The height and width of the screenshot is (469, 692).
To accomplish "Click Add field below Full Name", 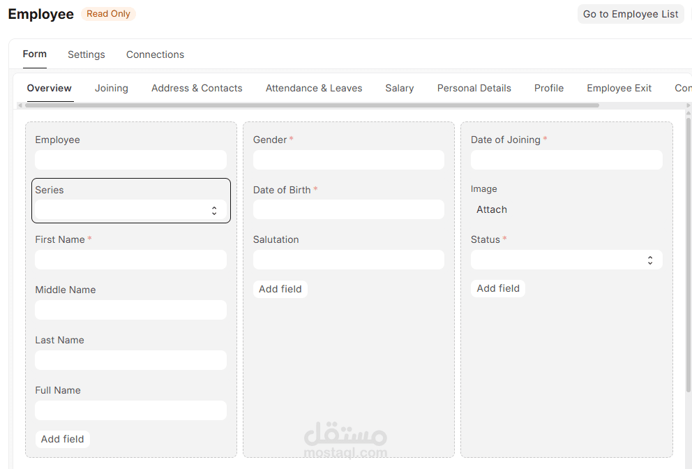I will coord(62,439).
